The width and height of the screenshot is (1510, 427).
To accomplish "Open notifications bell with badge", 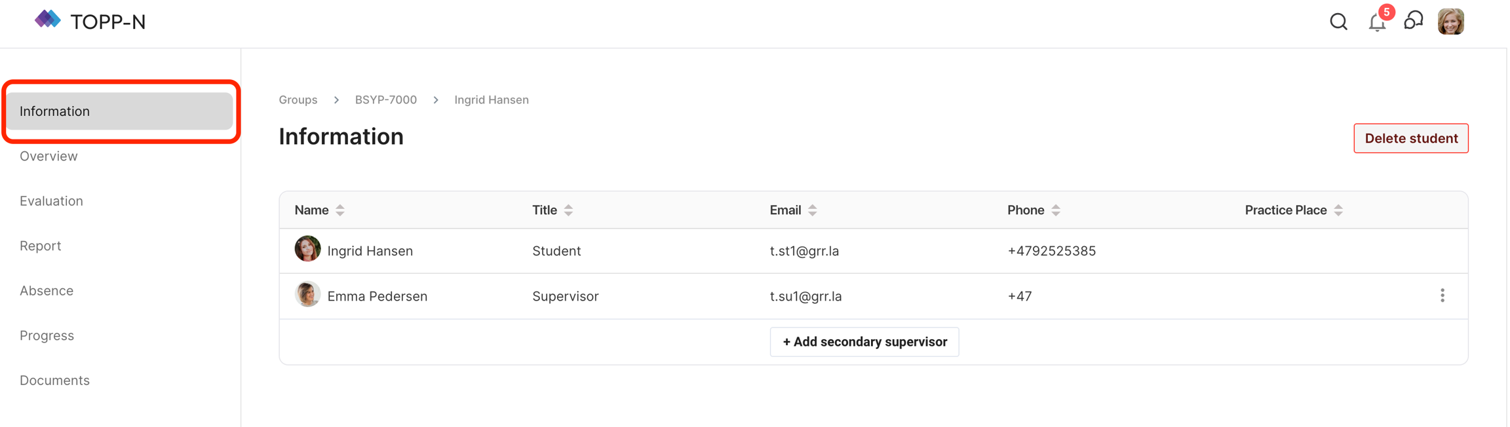I will pos(1377,22).
